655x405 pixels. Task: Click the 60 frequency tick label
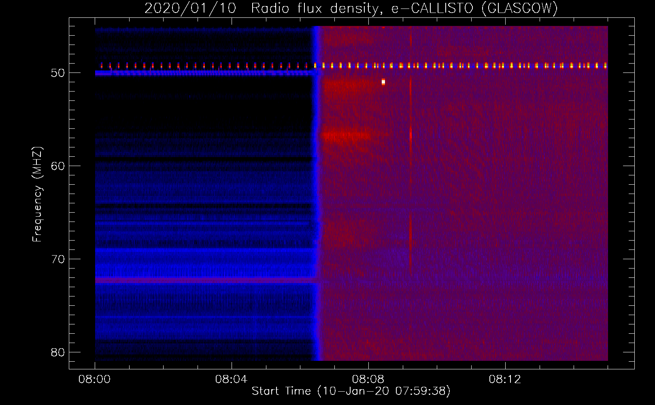[x=58, y=166]
